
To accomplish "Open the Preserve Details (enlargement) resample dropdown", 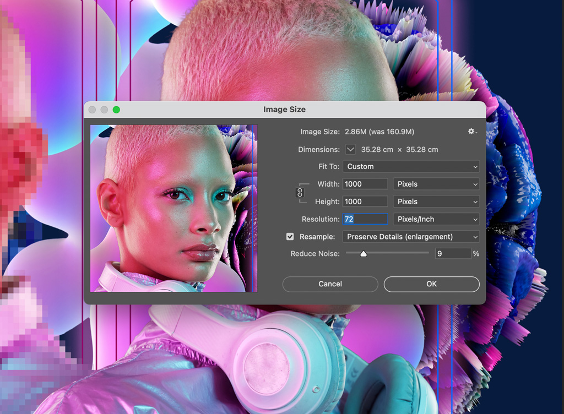I will tap(411, 237).
